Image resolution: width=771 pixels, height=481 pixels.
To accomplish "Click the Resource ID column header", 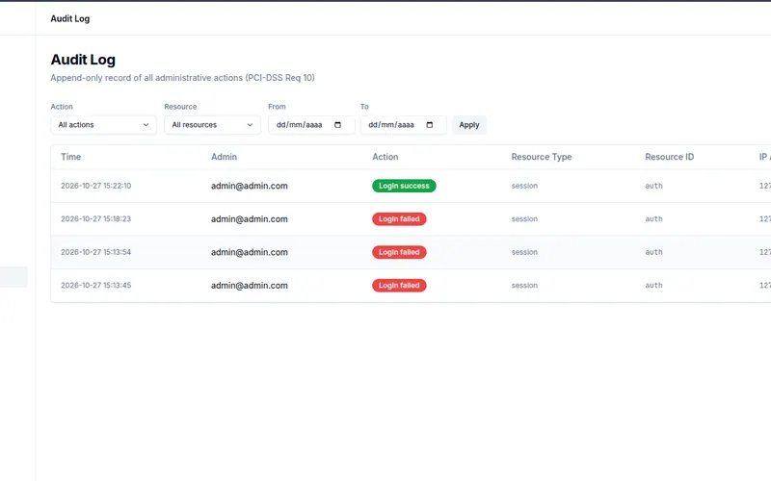I will (x=669, y=157).
